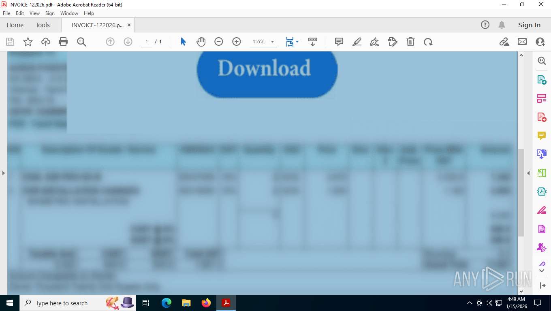Open the Window menu
Viewport: 551px width, 311px height.
[x=69, y=13]
